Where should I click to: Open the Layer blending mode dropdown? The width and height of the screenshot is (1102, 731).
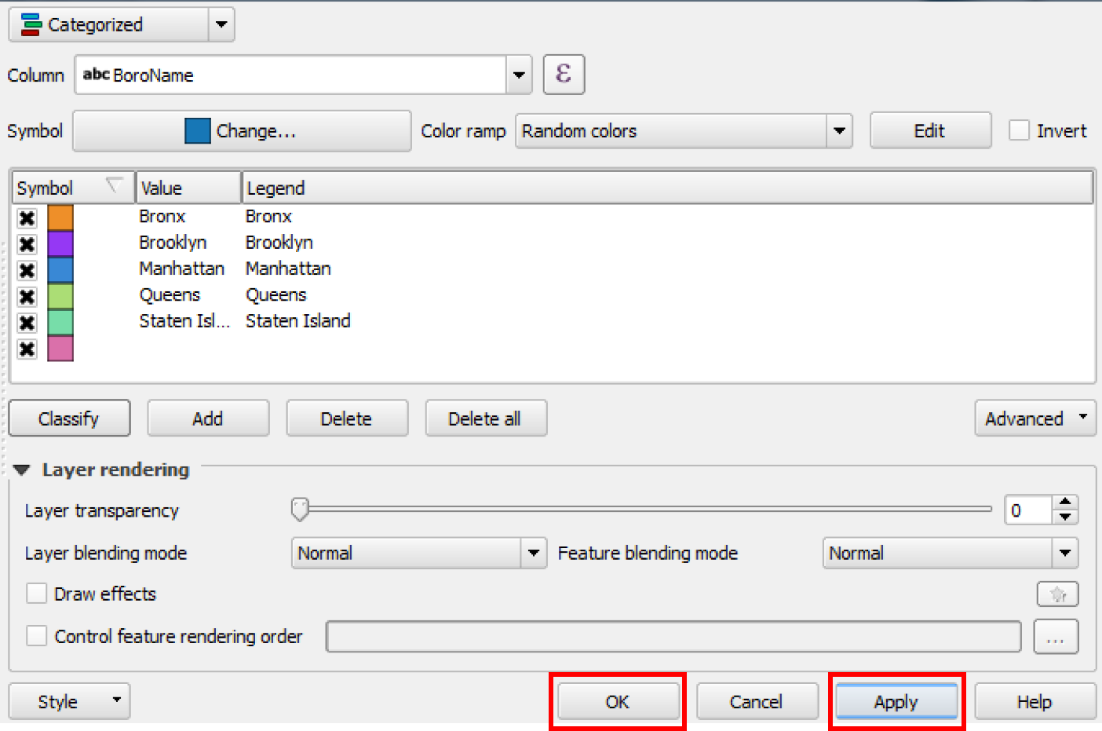(535, 553)
